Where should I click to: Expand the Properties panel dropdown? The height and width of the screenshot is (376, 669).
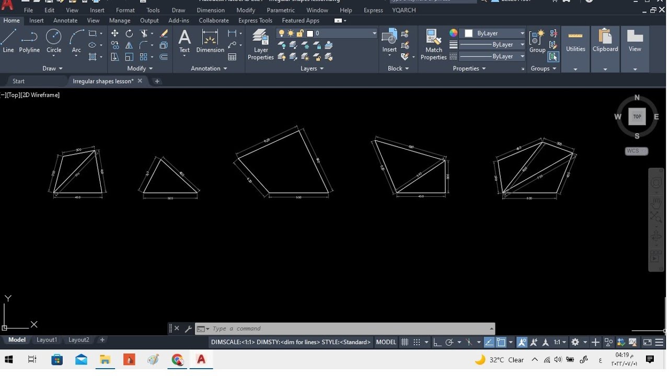pyautogui.click(x=469, y=68)
